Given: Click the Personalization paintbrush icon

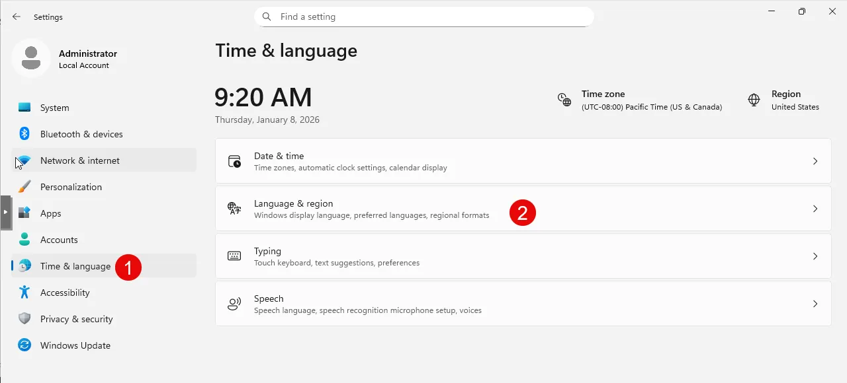Looking at the screenshot, I should (x=24, y=187).
